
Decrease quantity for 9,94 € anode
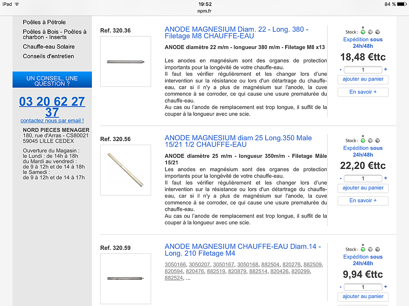point(341,287)
